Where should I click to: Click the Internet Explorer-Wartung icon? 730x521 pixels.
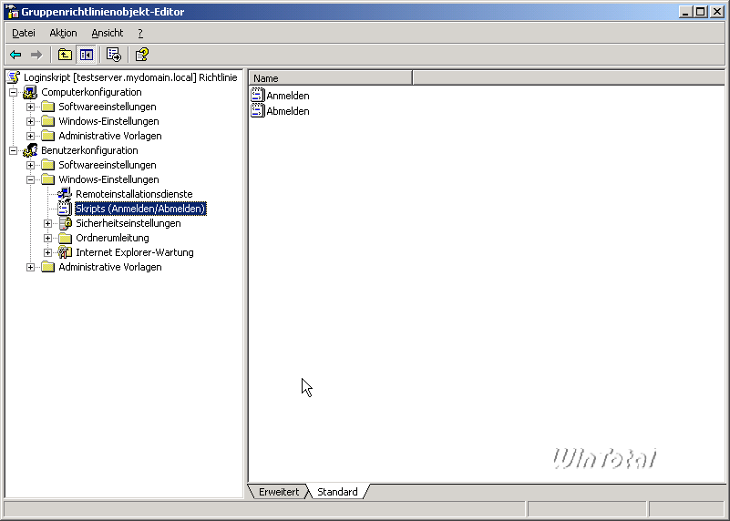tap(65, 252)
